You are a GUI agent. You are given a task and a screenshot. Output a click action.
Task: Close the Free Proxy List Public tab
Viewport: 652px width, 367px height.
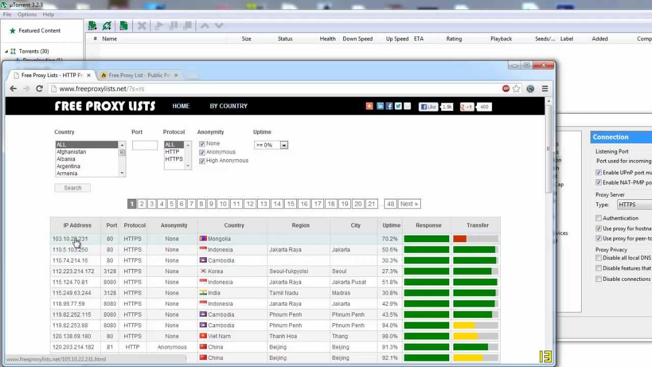click(176, 75)
